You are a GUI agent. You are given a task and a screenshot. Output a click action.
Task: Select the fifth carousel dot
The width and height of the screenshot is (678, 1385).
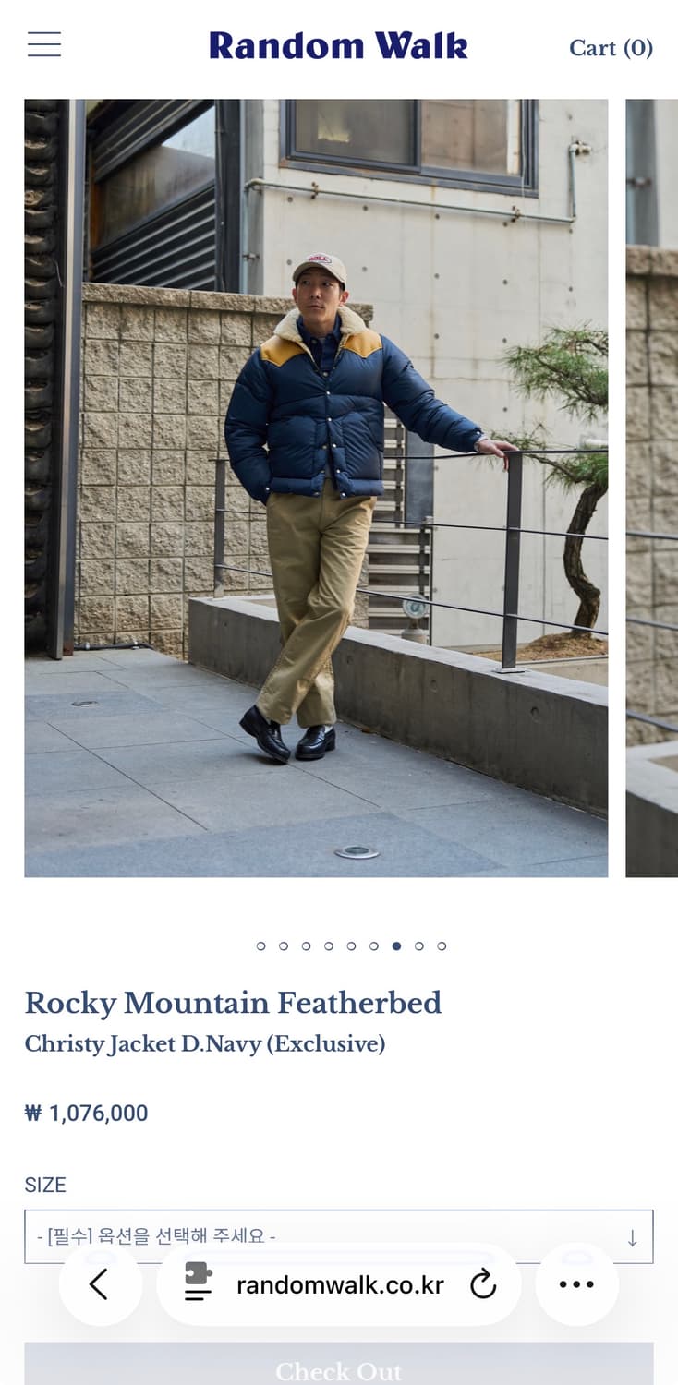351,945
